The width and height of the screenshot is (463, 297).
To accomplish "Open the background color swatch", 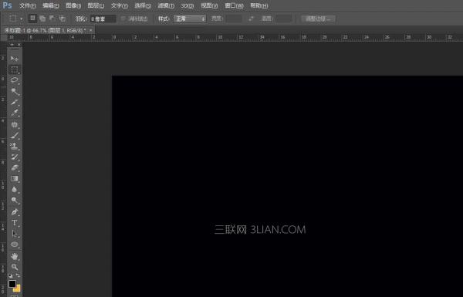I will coord(18,289).
